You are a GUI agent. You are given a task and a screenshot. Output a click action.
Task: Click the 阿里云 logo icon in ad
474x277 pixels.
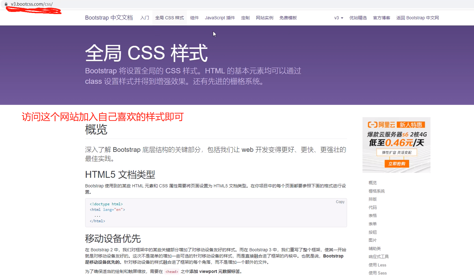coord(372,124)
